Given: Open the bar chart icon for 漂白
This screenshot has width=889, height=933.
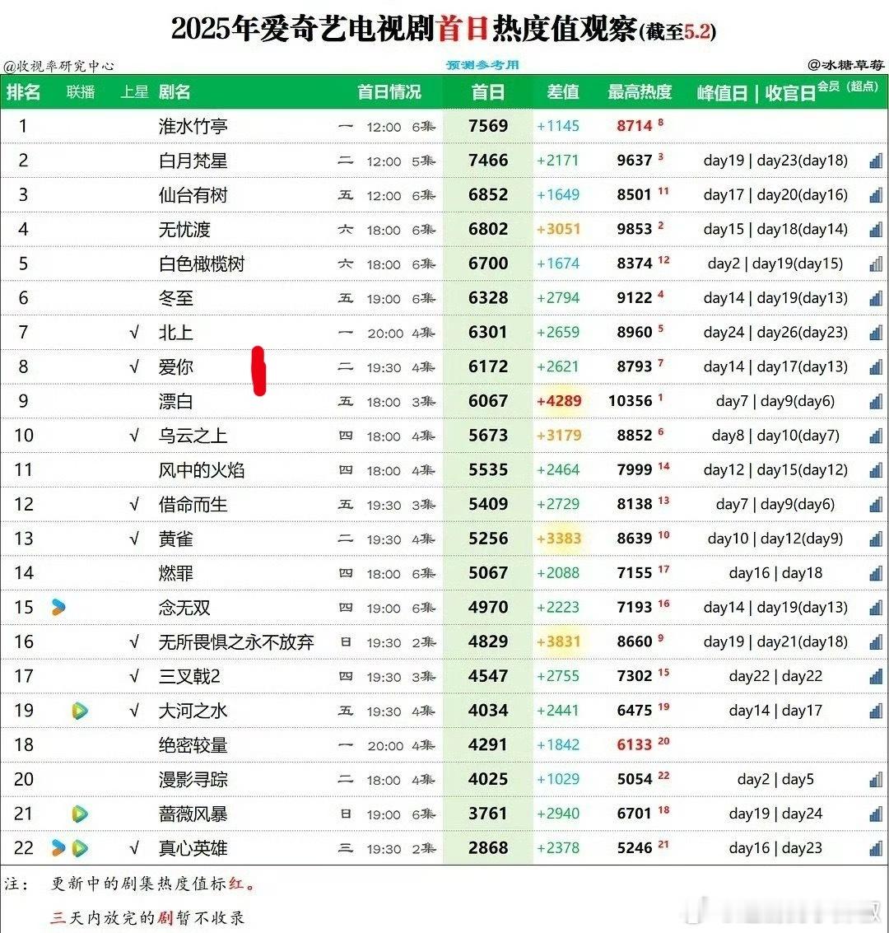Looking at the screenshot, I should coord(875,402).
